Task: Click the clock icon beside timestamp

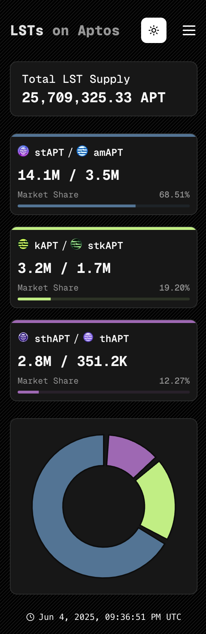Action: coord(30,617)
